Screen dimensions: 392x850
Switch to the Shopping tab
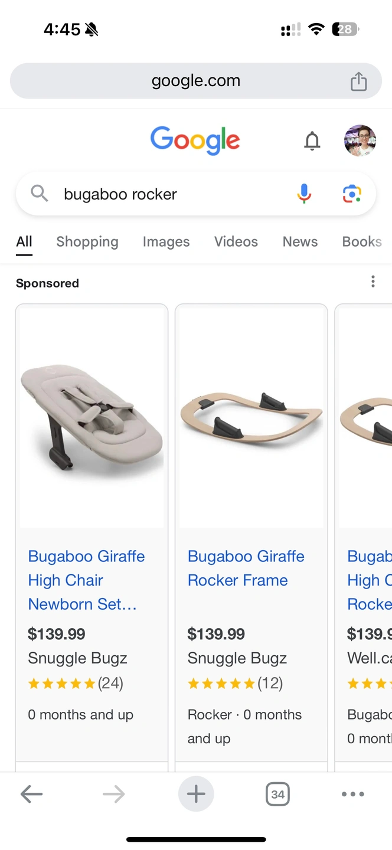coord(87,241)
